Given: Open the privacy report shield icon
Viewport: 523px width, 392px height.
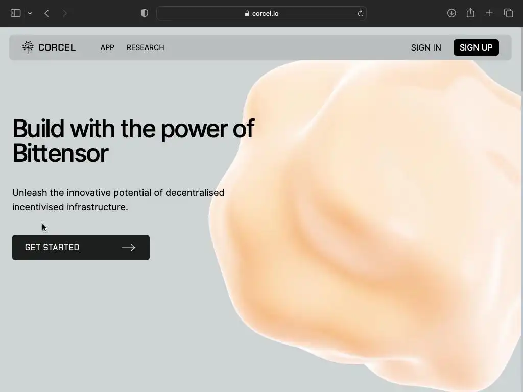Looking at the screenshot, I should (x=145, y=13).
